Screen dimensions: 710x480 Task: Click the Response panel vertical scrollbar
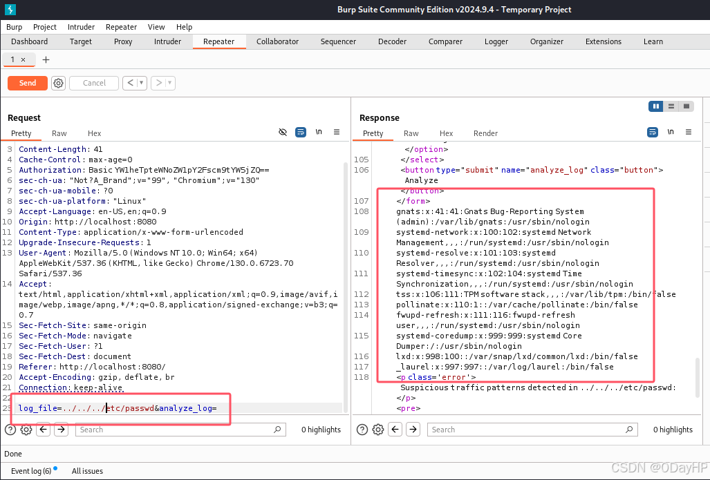pos(698,378)
